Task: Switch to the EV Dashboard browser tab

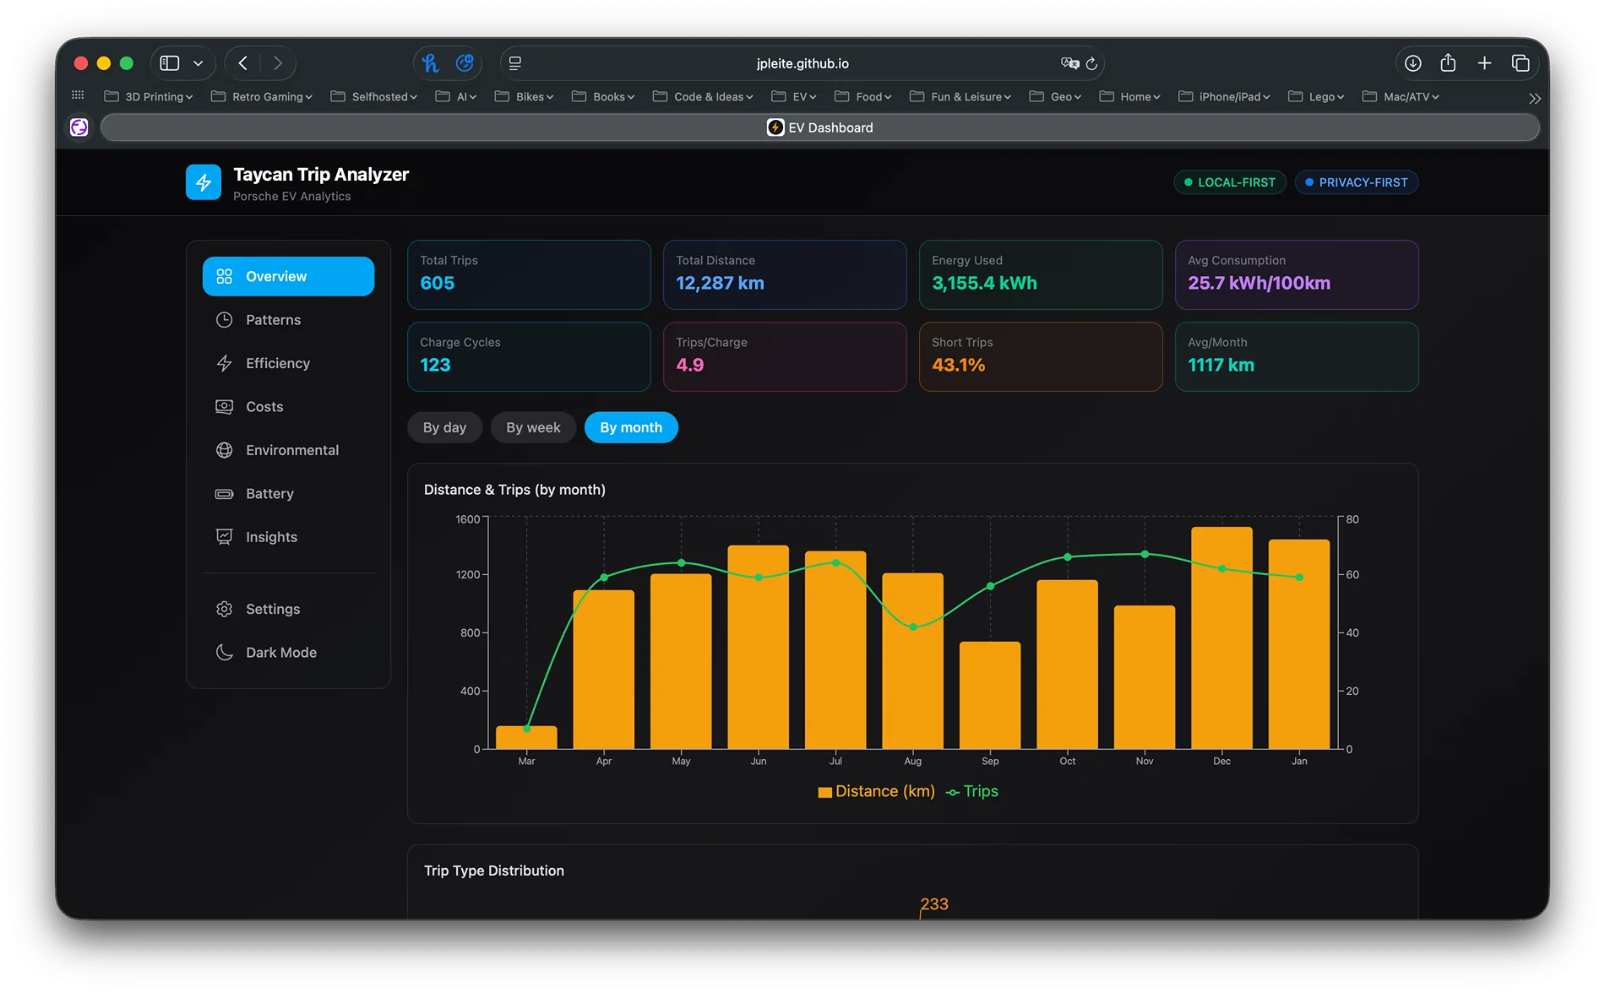Action: point(819,127)
